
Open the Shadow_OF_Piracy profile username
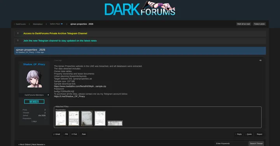point(34,64)
